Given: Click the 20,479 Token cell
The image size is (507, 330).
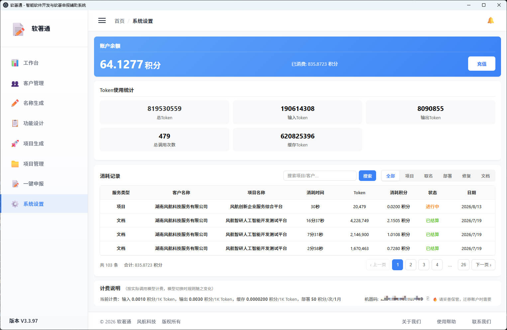Looking at the screenshot, I should pyautogui.click(x=359, y=206).
